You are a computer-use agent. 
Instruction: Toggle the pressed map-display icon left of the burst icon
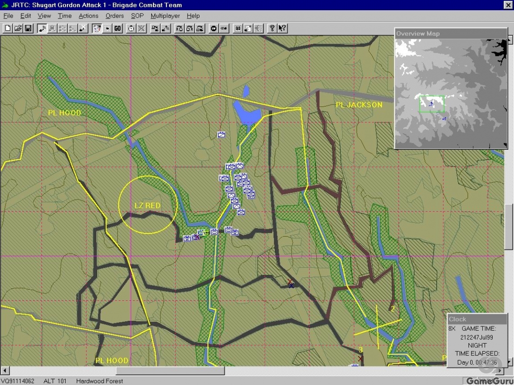click(97, 28)
